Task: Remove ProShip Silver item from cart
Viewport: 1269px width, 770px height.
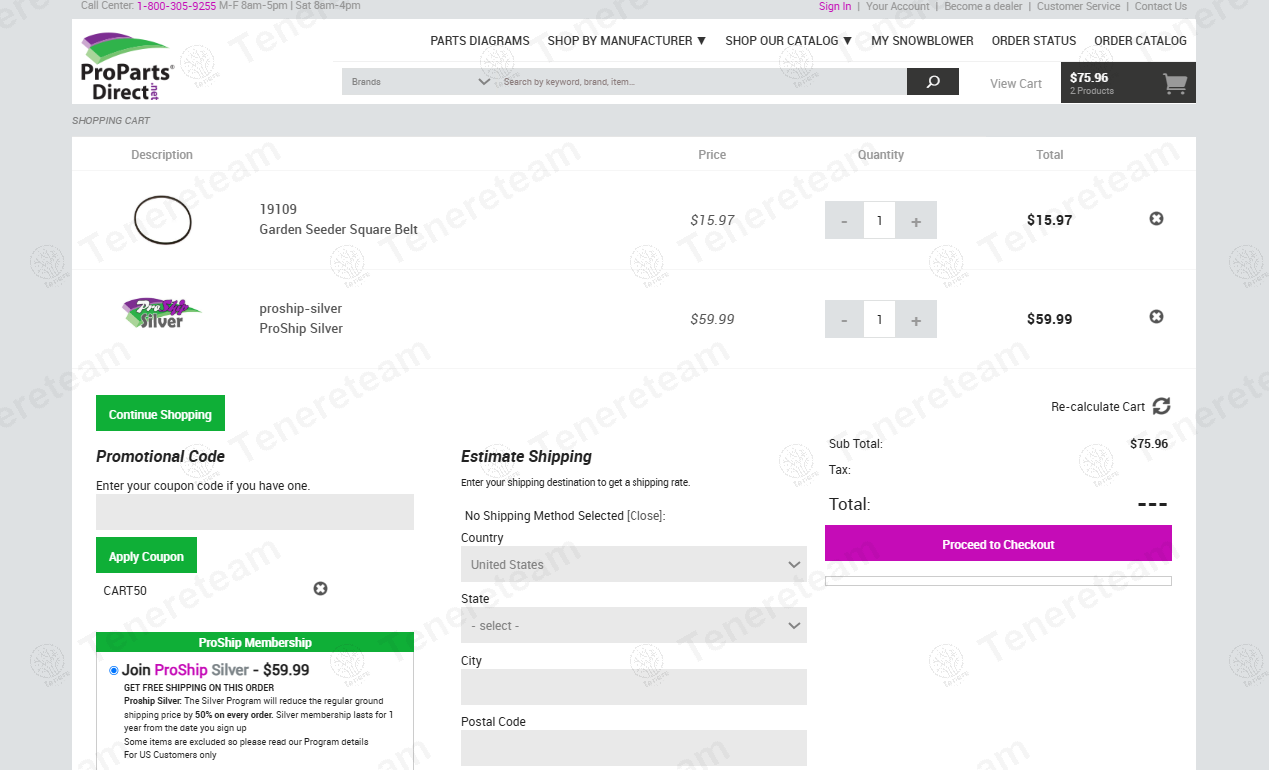Action: 1156,317
